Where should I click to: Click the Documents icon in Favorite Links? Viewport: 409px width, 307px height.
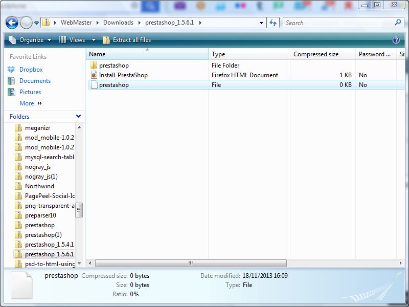pos(11,81)
